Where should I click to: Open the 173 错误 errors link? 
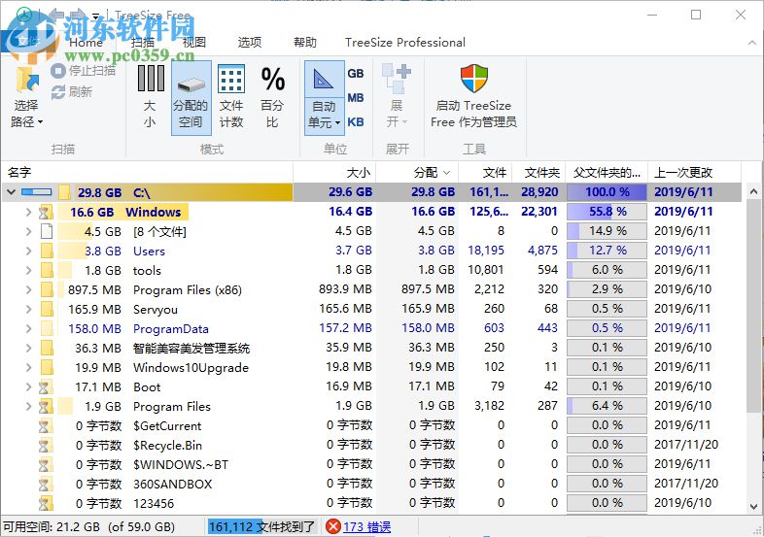[366, 526]
